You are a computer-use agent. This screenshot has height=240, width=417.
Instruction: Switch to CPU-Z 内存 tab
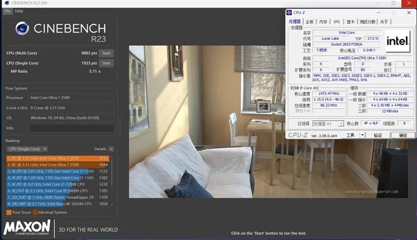click(x=323, y=22)
